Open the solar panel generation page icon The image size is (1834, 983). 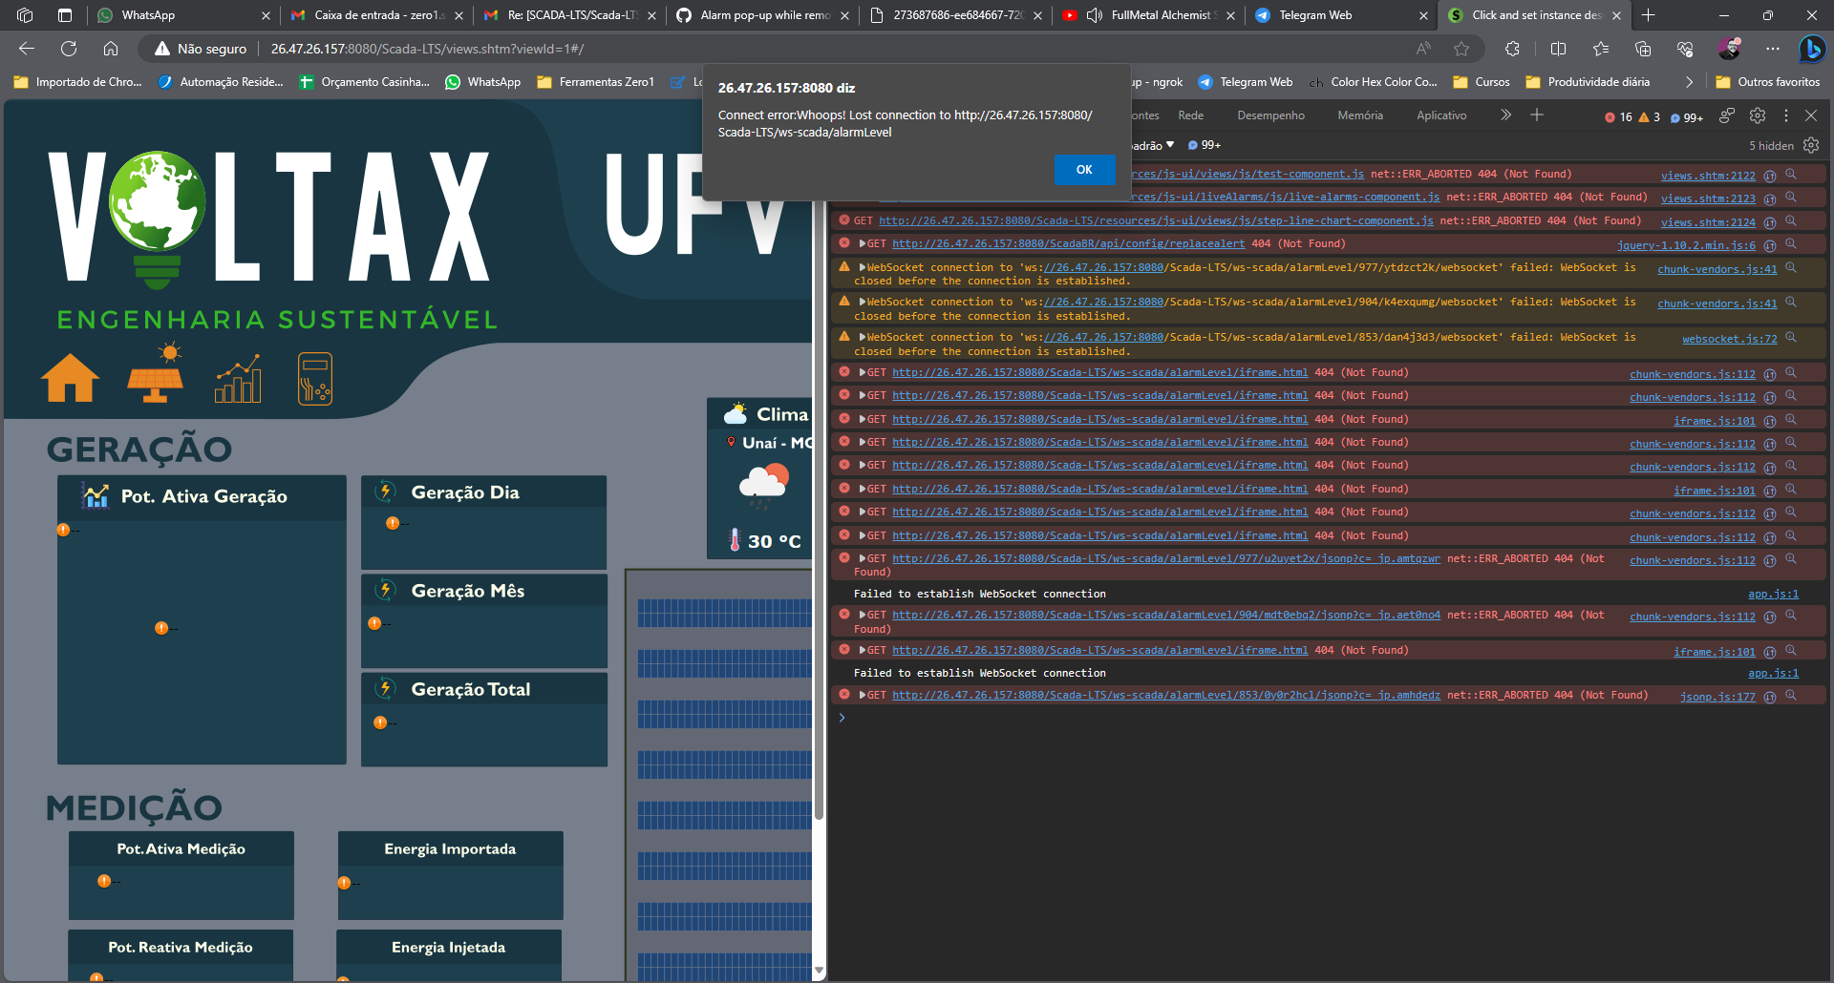(156, 376)
